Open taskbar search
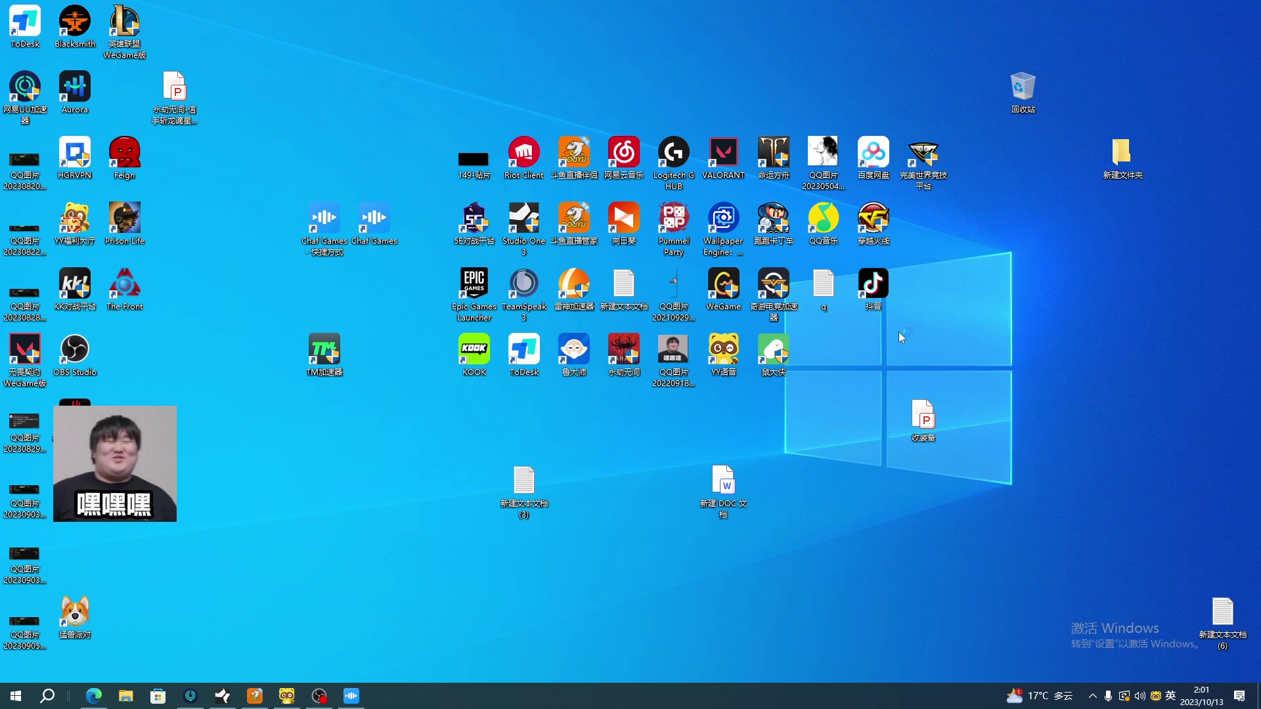Screen dimensions: 1261x709 pos(47,696)
